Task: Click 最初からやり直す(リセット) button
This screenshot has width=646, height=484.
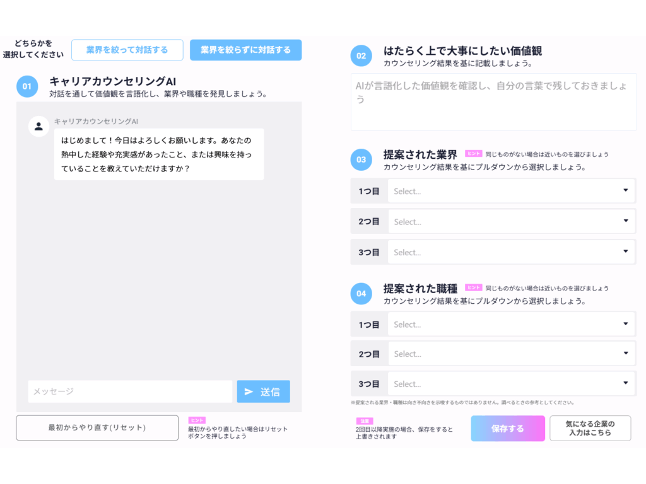Action: (x=97, y=427)
